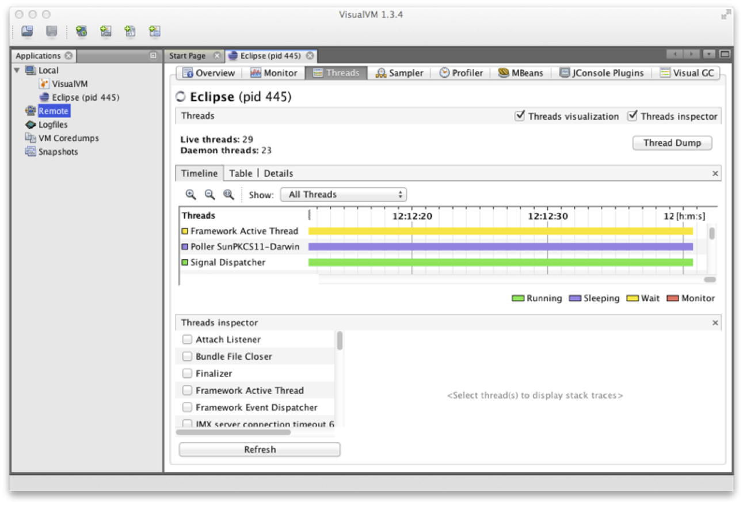This screenshot has width=743, height=505.
Task: Check the Finalizer thread
Action: (x=187, y=374)
